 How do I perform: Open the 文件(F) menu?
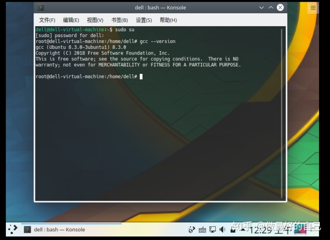47,20
